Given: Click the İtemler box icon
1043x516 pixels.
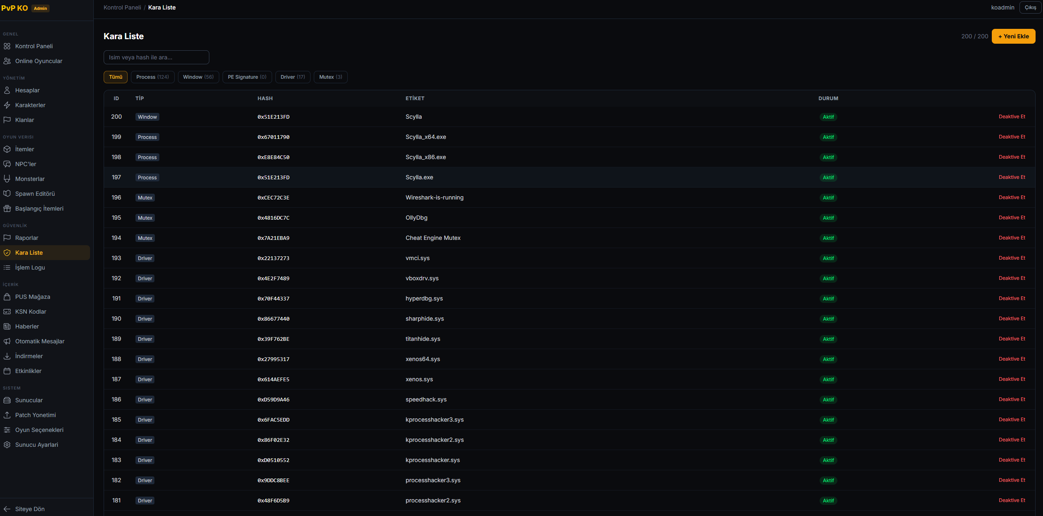Looking at the screenshot, I should coord(7,149).
